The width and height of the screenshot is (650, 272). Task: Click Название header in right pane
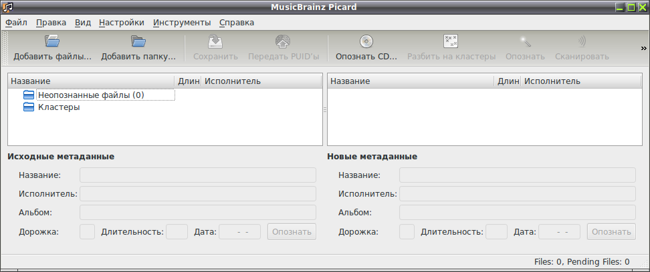411,81
